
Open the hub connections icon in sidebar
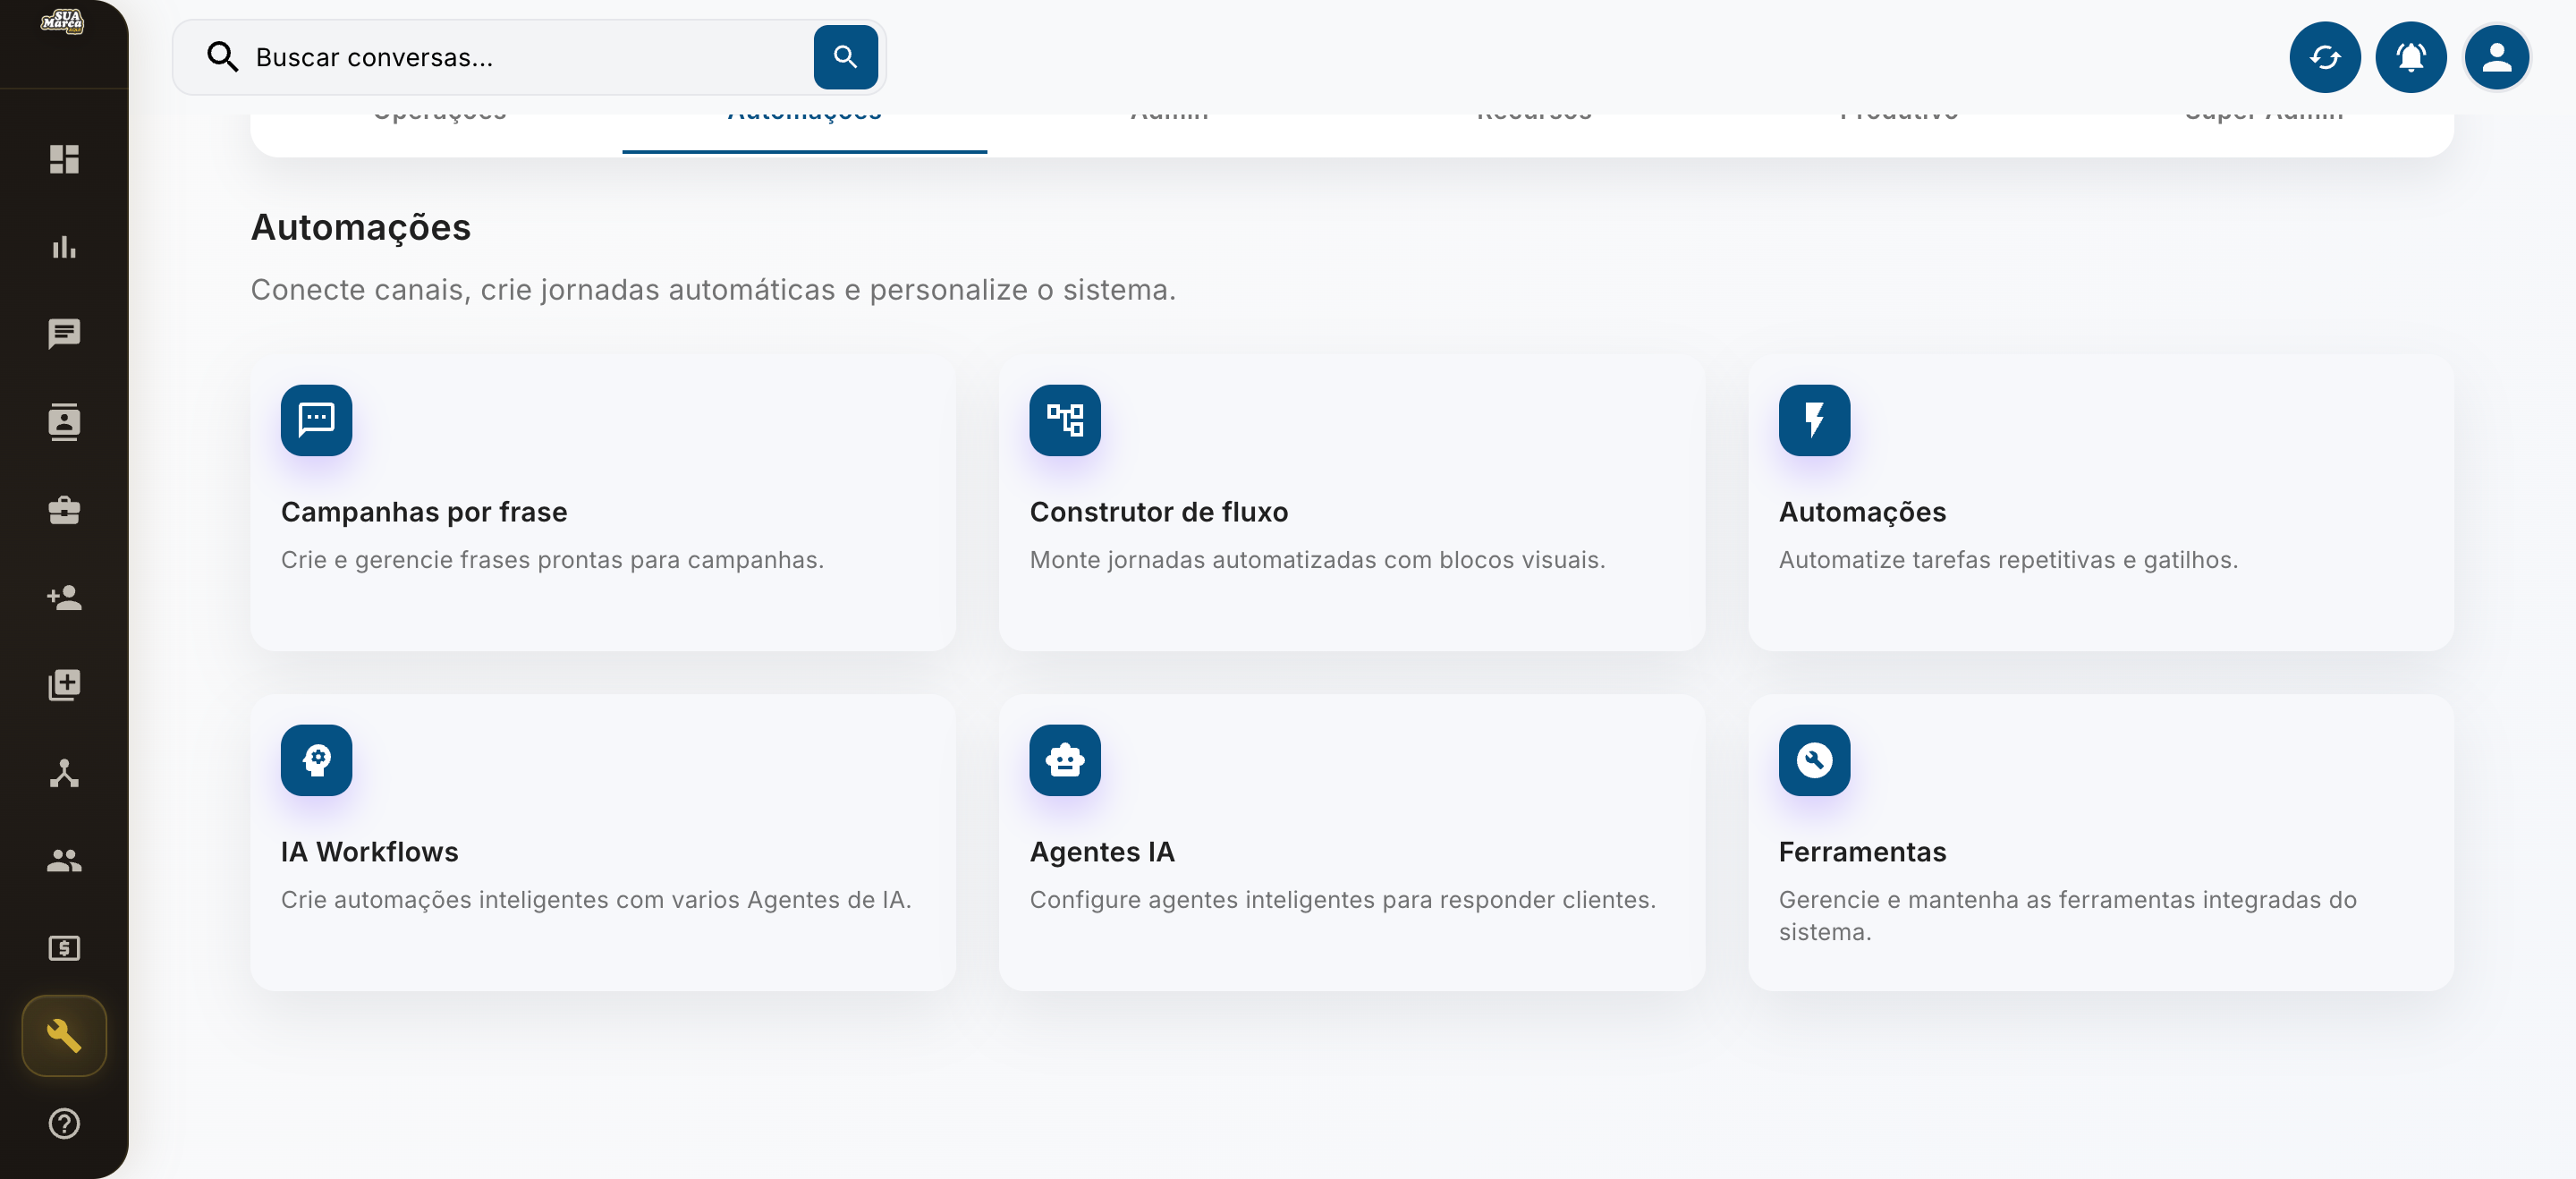64,773
